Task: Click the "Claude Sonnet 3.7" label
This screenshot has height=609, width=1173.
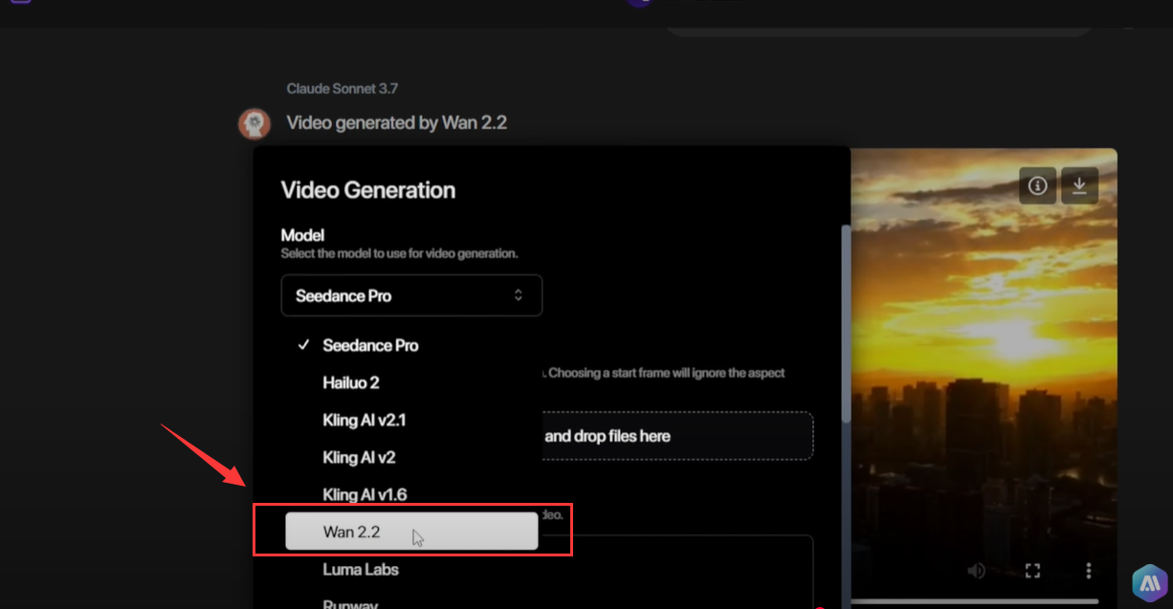Action: coord(343,89)
